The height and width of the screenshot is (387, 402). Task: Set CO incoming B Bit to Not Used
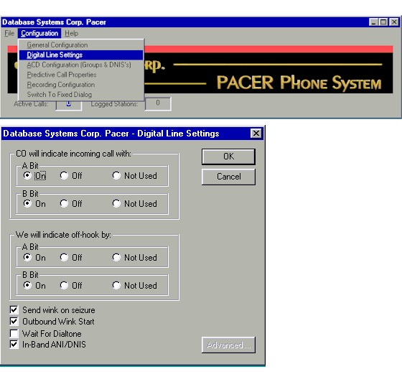[x=135, y=204]
